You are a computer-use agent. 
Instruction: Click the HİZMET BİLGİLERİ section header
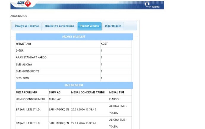[x=74, y=37]
